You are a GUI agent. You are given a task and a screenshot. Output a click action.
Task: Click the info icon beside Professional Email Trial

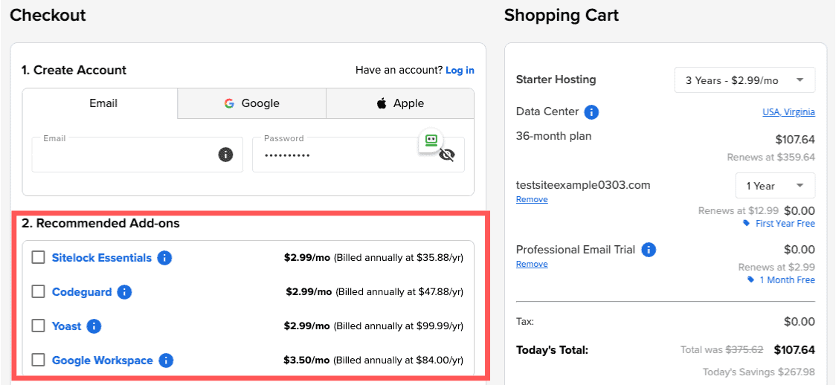649,250
